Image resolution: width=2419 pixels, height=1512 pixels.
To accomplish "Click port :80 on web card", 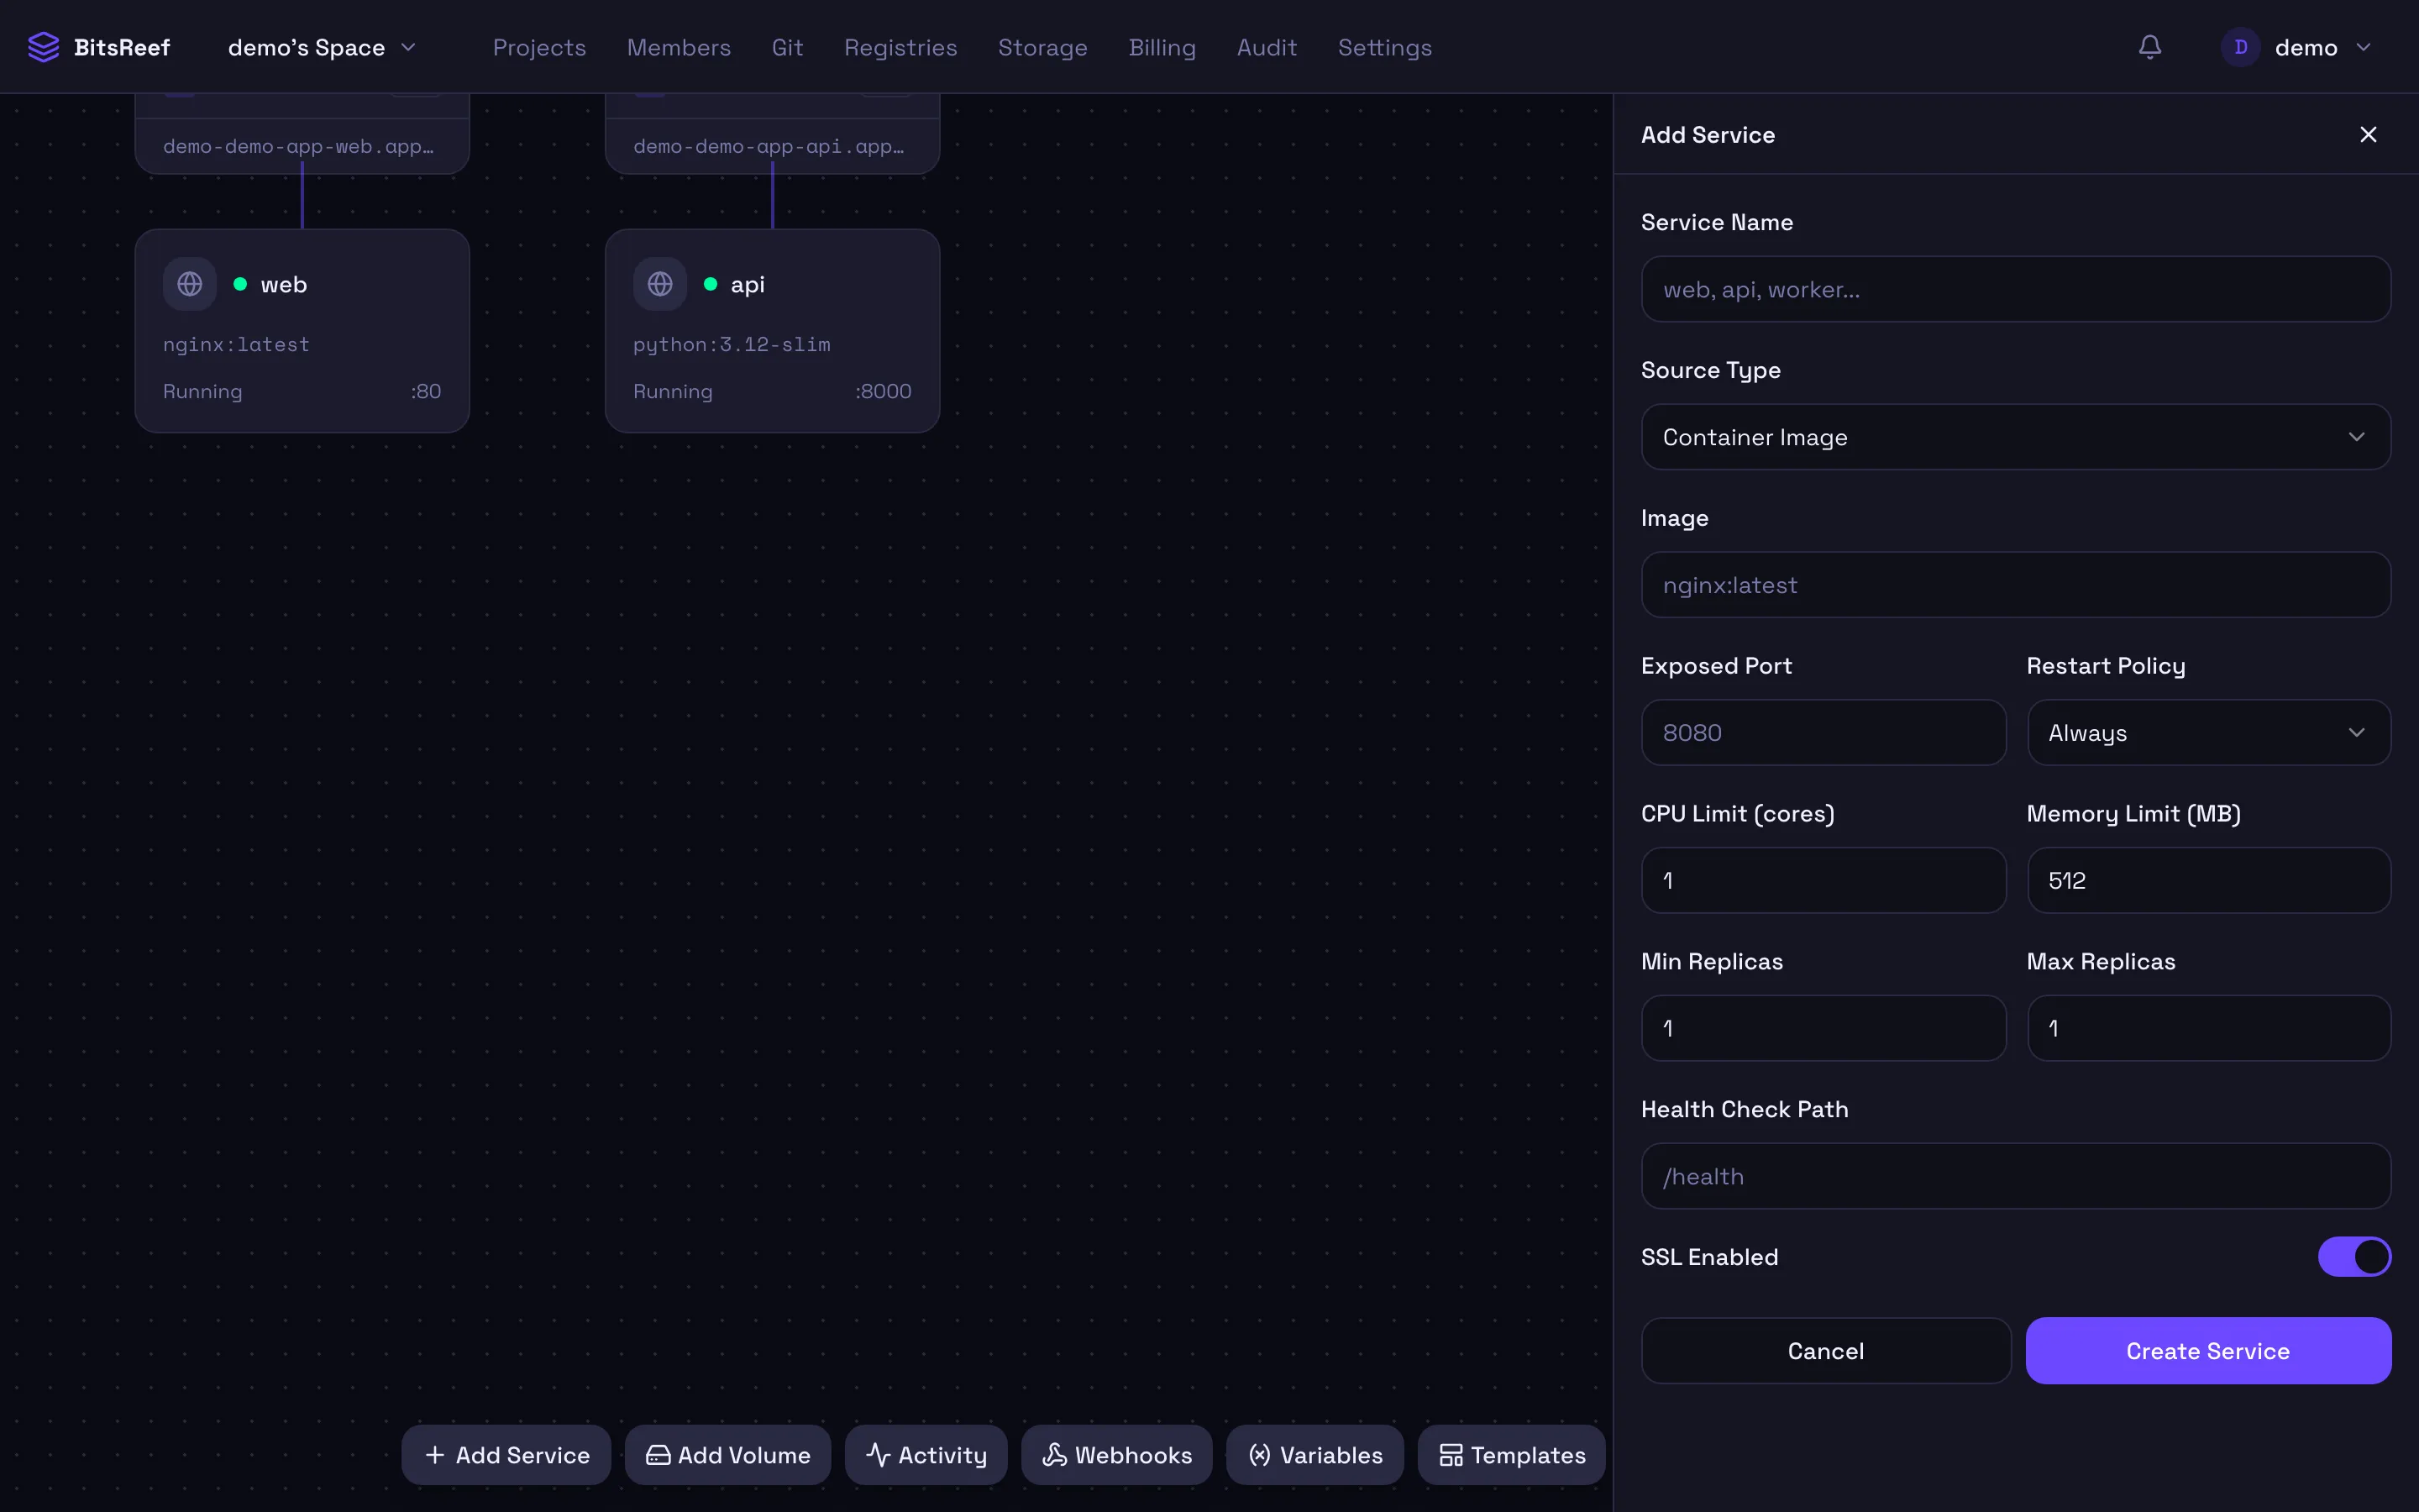I will [426, 391].
